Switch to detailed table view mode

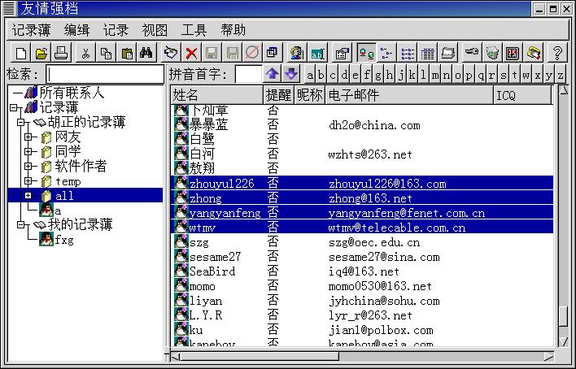click(x=428, y=53)
